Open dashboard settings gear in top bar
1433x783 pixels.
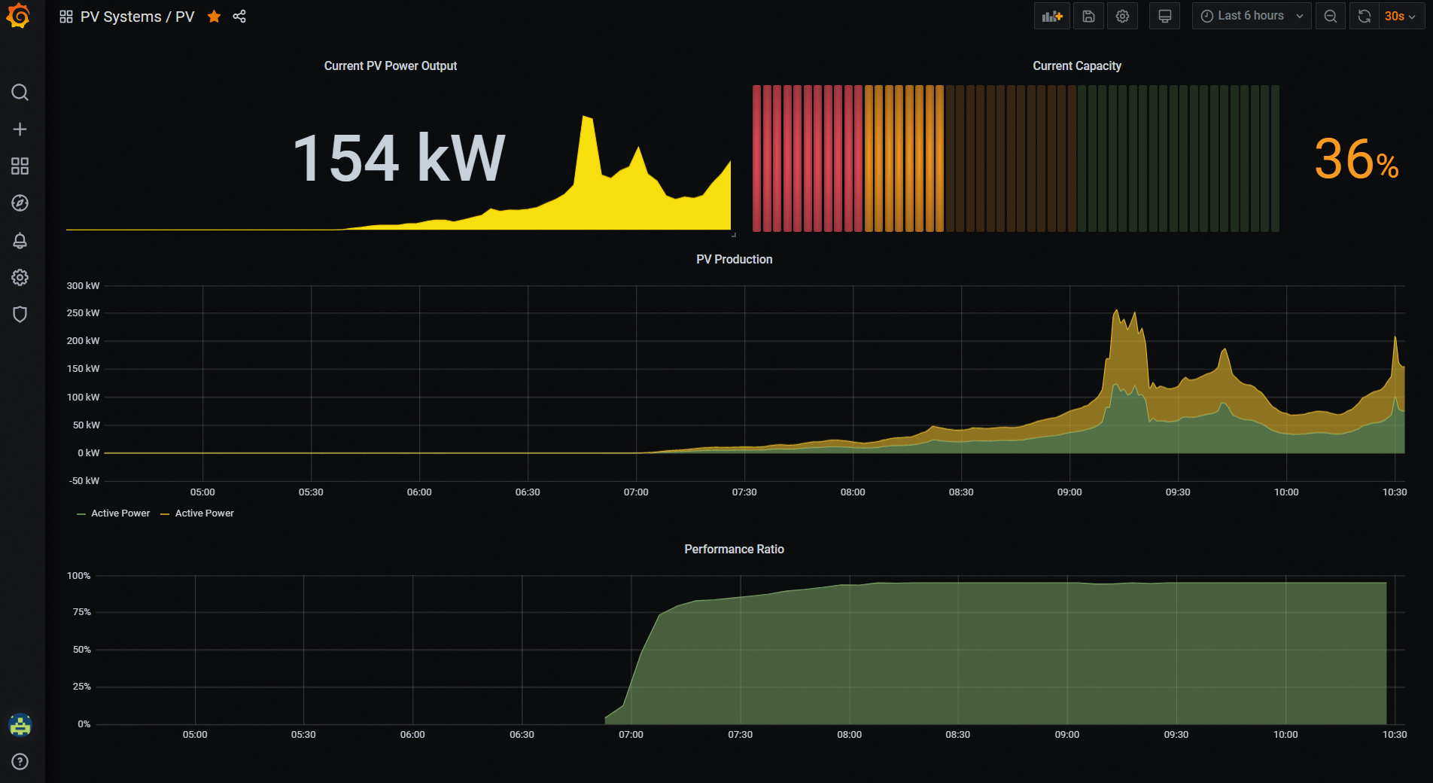pyautogui.click(x=1122, y=16)
